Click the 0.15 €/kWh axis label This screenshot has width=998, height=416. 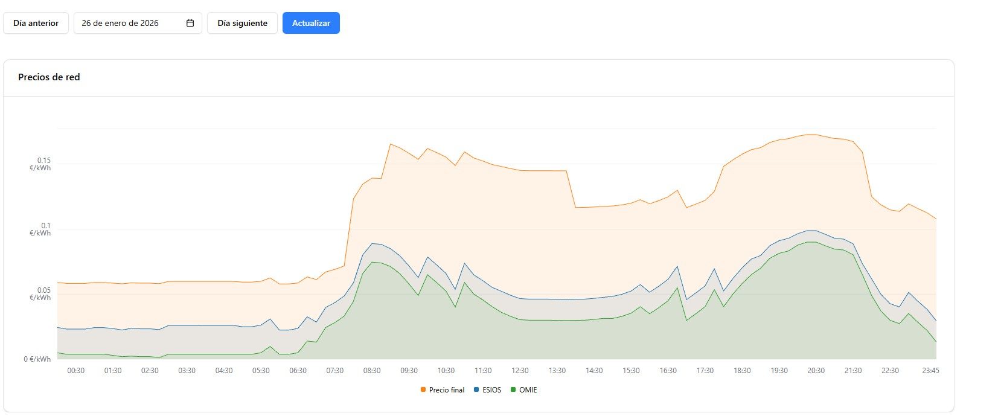point(41,164)
